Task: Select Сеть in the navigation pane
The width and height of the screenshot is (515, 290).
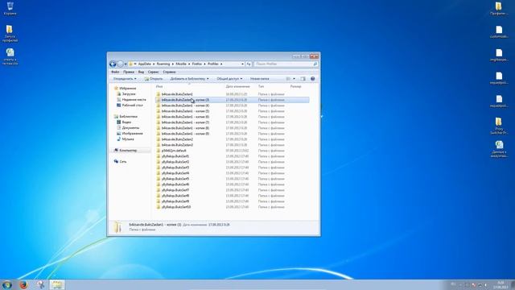Action: click(x=123, y=161)
